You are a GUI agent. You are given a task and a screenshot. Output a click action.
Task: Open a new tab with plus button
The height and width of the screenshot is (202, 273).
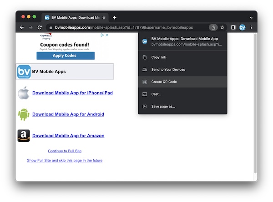[115, 18]
